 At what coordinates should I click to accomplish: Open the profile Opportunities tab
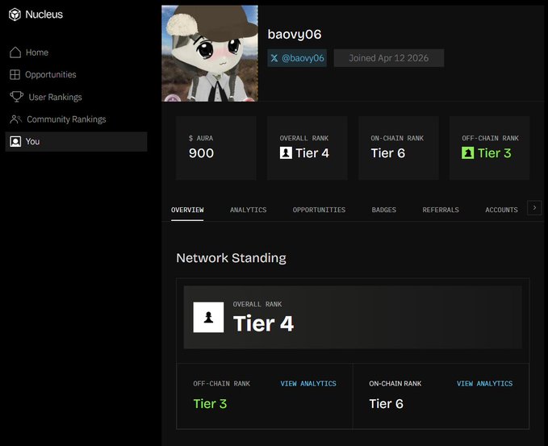click(319, 210)
